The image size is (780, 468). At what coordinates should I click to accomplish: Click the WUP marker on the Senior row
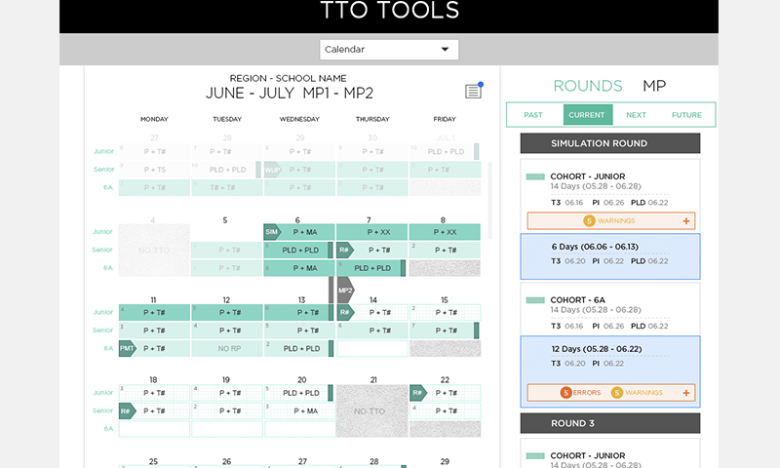pyautogui.click(x=273, y=170)
